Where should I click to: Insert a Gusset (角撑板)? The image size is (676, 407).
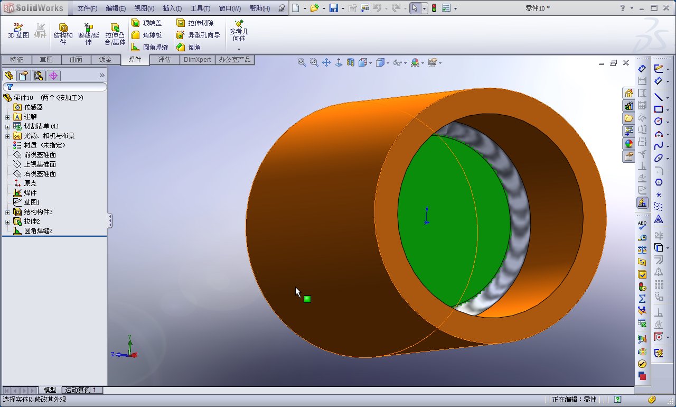pyautogui.click(x=146, y=35)
